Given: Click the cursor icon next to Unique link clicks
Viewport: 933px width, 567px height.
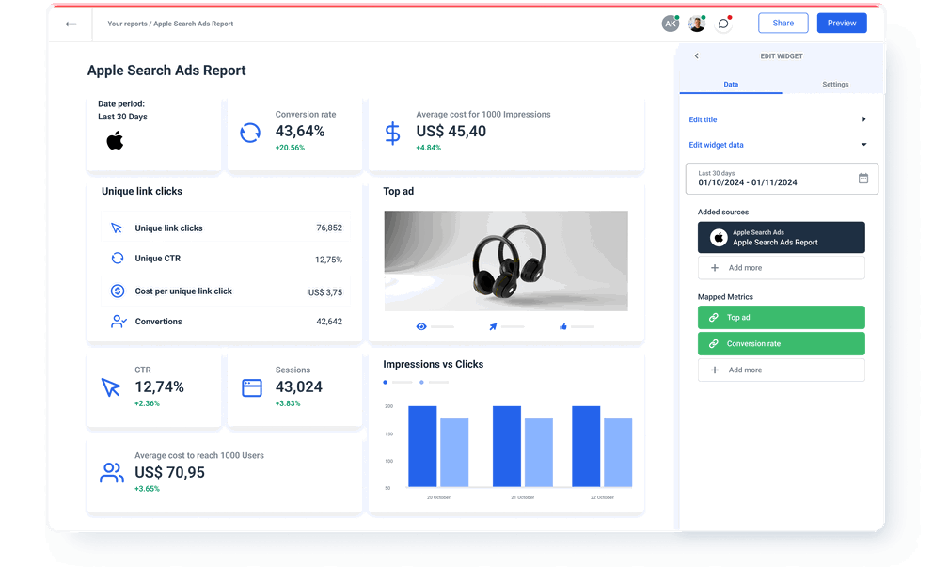Looking at the screenshot, I should coord(117,228).
